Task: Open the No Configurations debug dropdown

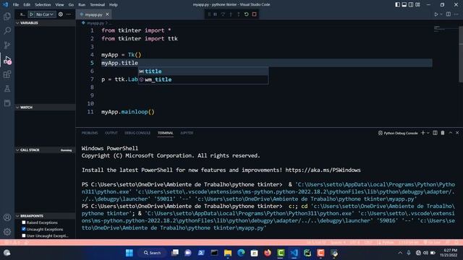Action: point(45,14)
